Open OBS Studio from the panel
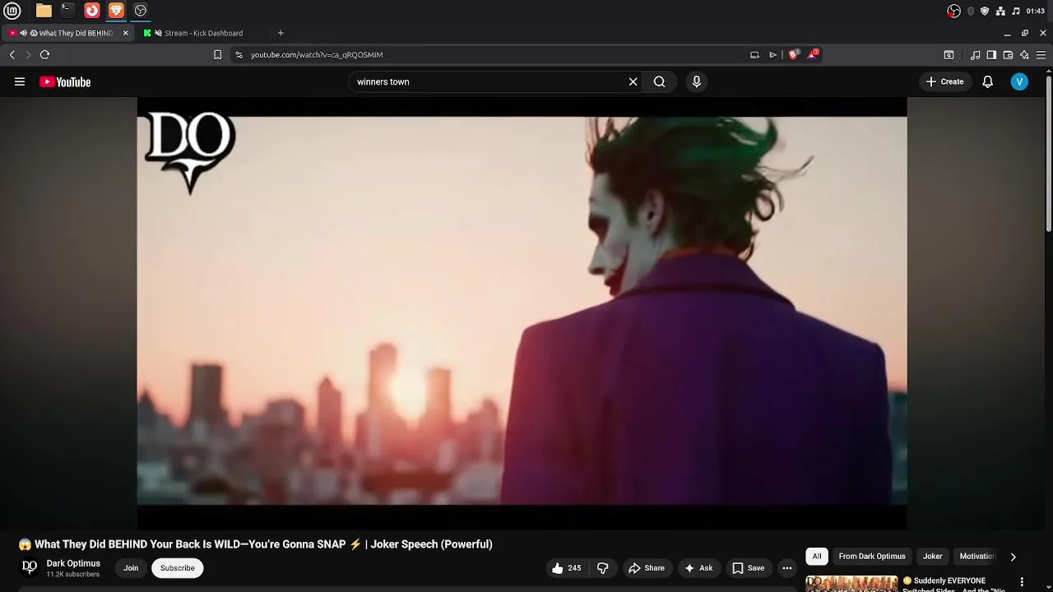The height and width of the screenshot is (592, 1053). (x=141, y=11)
